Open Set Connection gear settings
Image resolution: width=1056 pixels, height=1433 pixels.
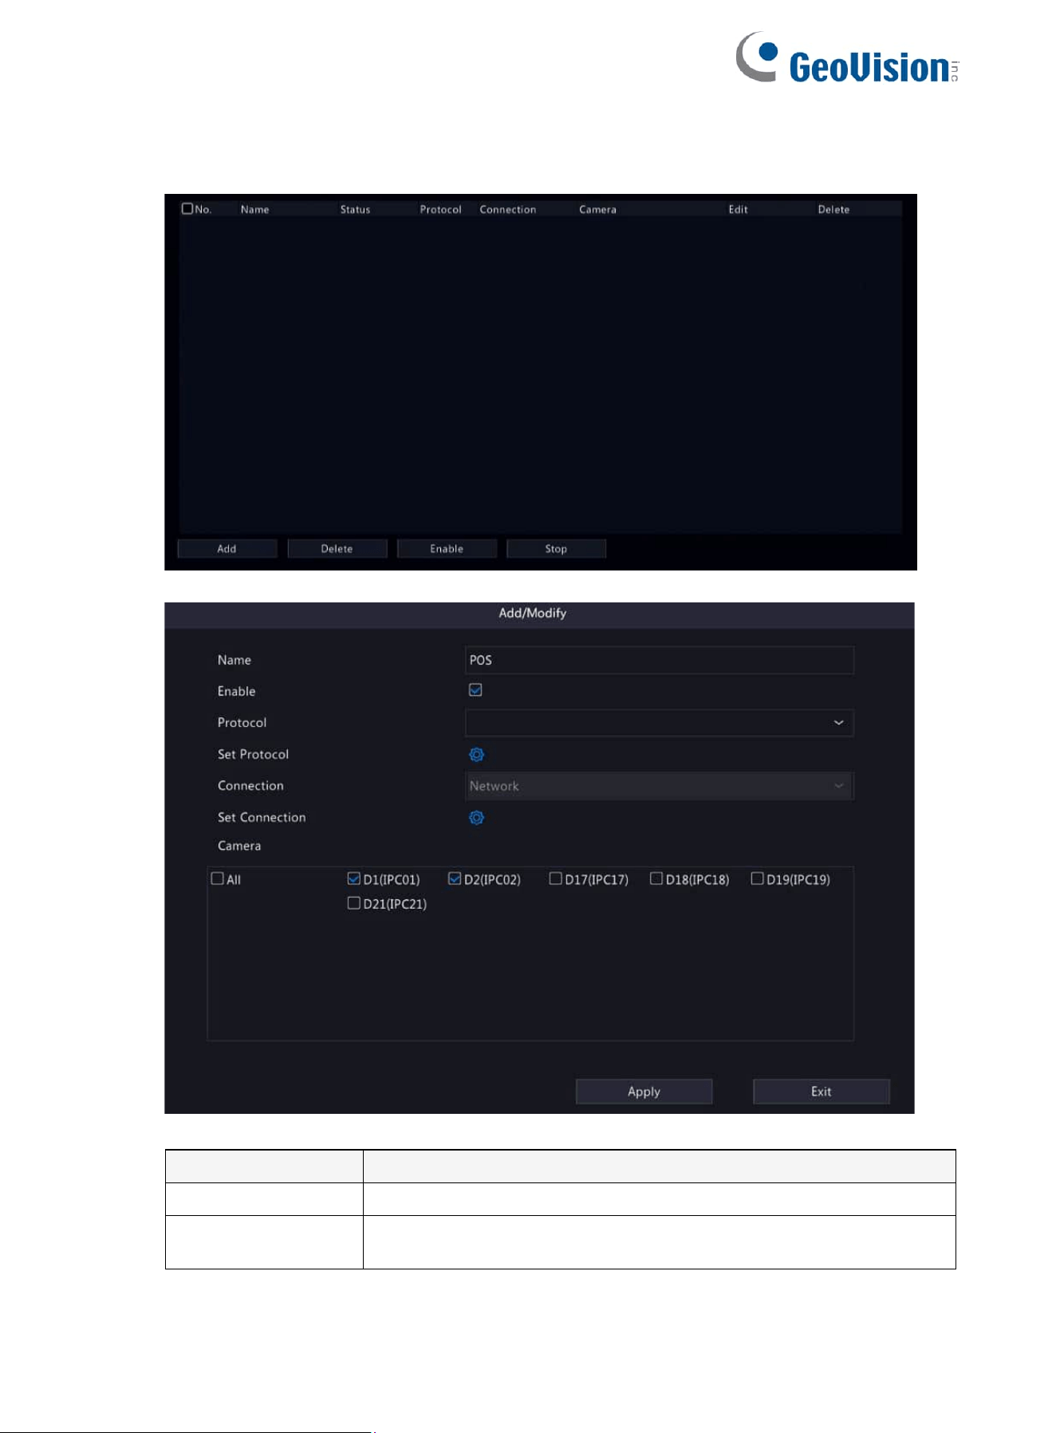pyautogui.click(x=476, y=817)
